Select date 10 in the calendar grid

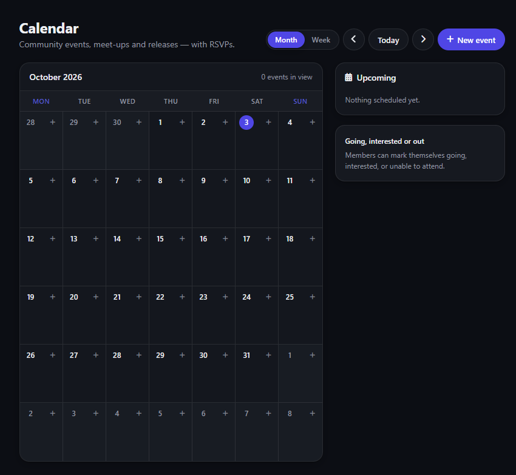246,181
